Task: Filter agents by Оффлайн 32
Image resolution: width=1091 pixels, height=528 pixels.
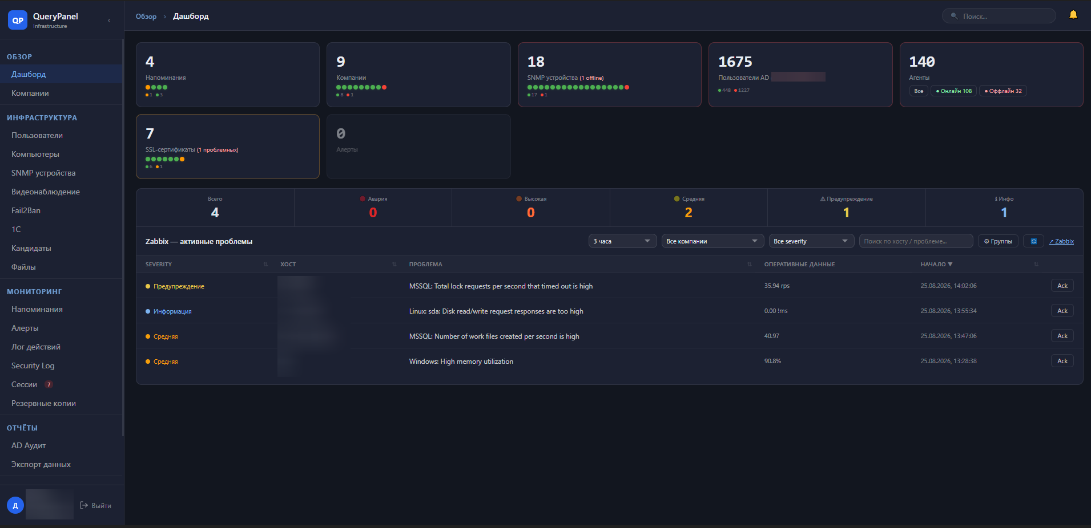Action: coord(1003,91)
